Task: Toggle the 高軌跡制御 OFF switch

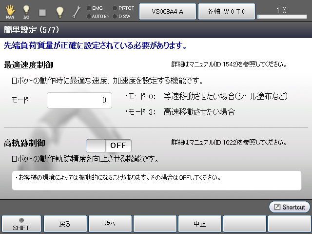Action: (x=108, y=145)
